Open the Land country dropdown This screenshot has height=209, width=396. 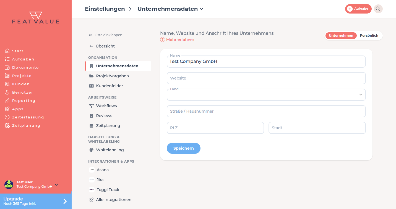pyautogui.click(x=266, y=95)
